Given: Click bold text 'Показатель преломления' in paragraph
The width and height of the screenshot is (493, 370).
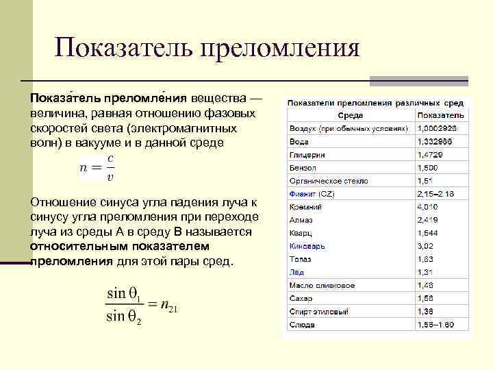Looking at the screenshot, I should (108, 98).
